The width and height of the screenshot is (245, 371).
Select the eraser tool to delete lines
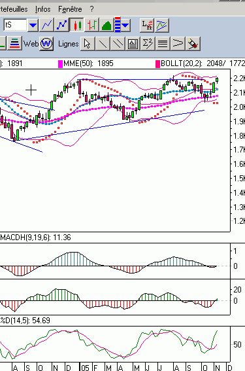point(193,44)
